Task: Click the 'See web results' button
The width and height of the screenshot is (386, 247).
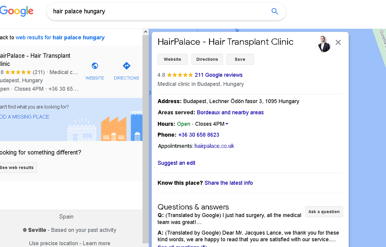Action: 18,167
